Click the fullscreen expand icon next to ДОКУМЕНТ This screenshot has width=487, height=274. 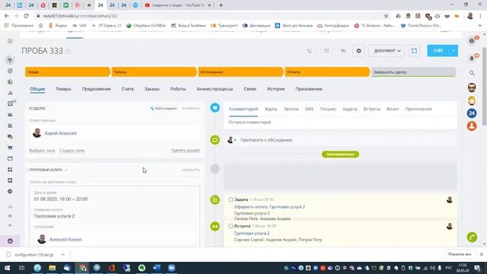tap(414, 51)
